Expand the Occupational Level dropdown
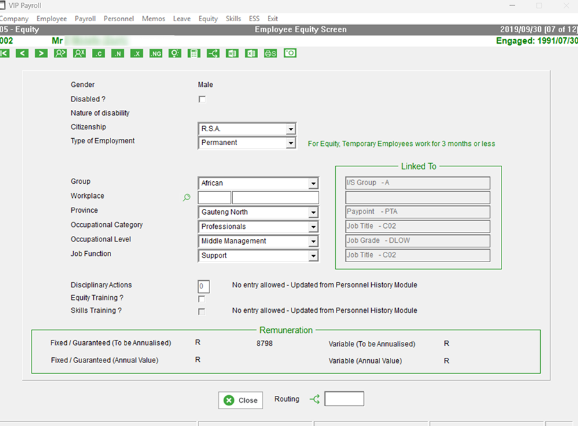The height and width of the screenshot is (426, 578). click(x=313, y=242)
